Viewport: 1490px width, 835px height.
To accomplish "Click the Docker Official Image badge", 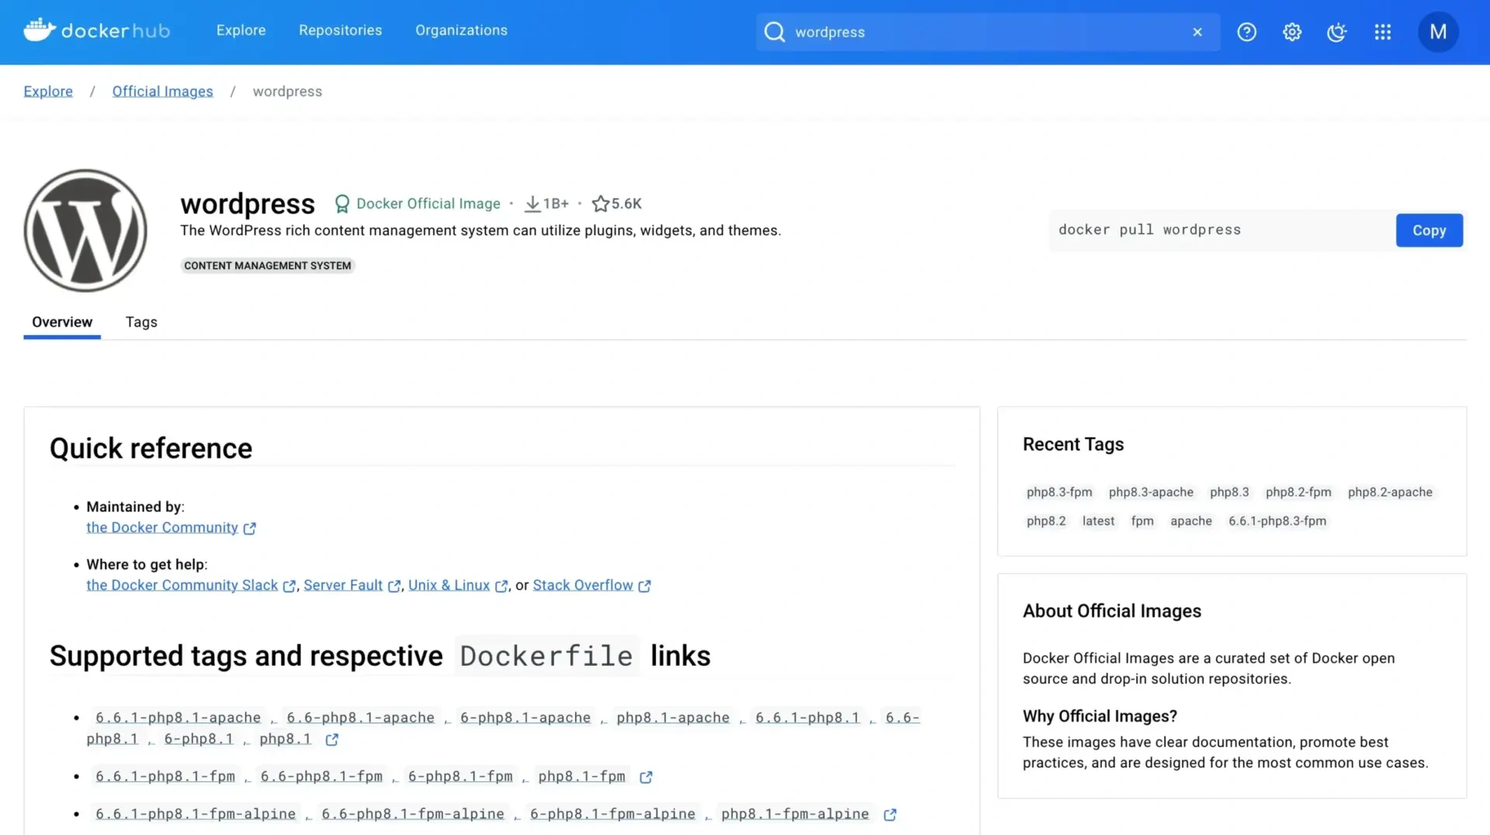I will pyautogui.click(x=419, y=203).
